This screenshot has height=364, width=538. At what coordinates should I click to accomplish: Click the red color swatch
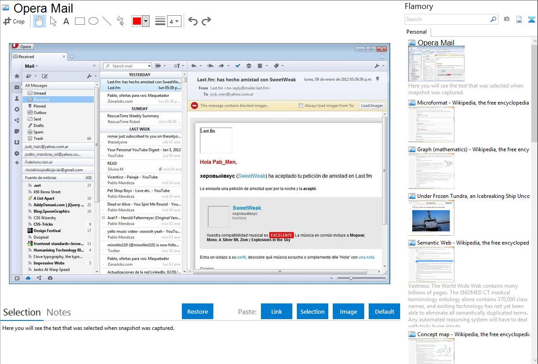coord(137,21)
